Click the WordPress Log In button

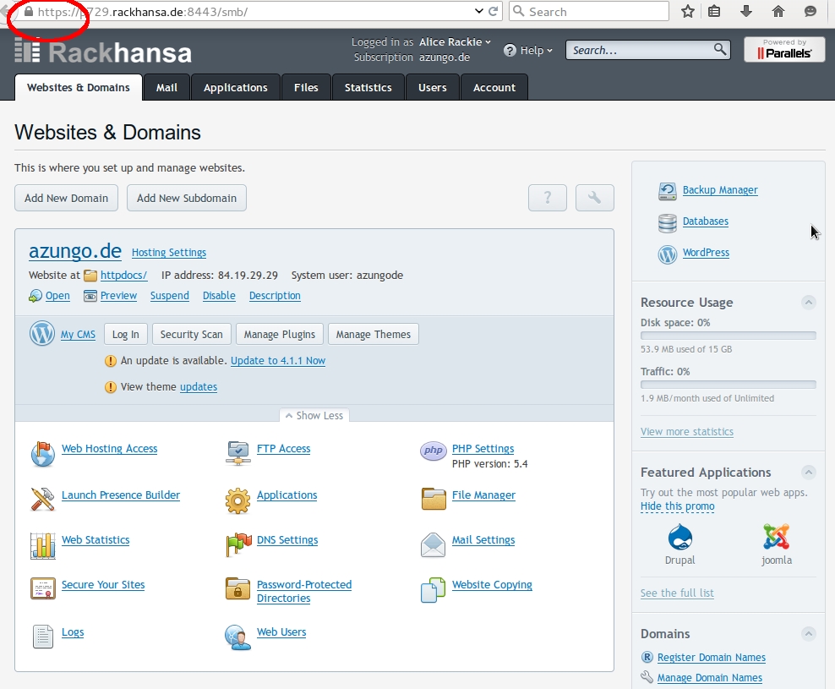click(126, 334)
